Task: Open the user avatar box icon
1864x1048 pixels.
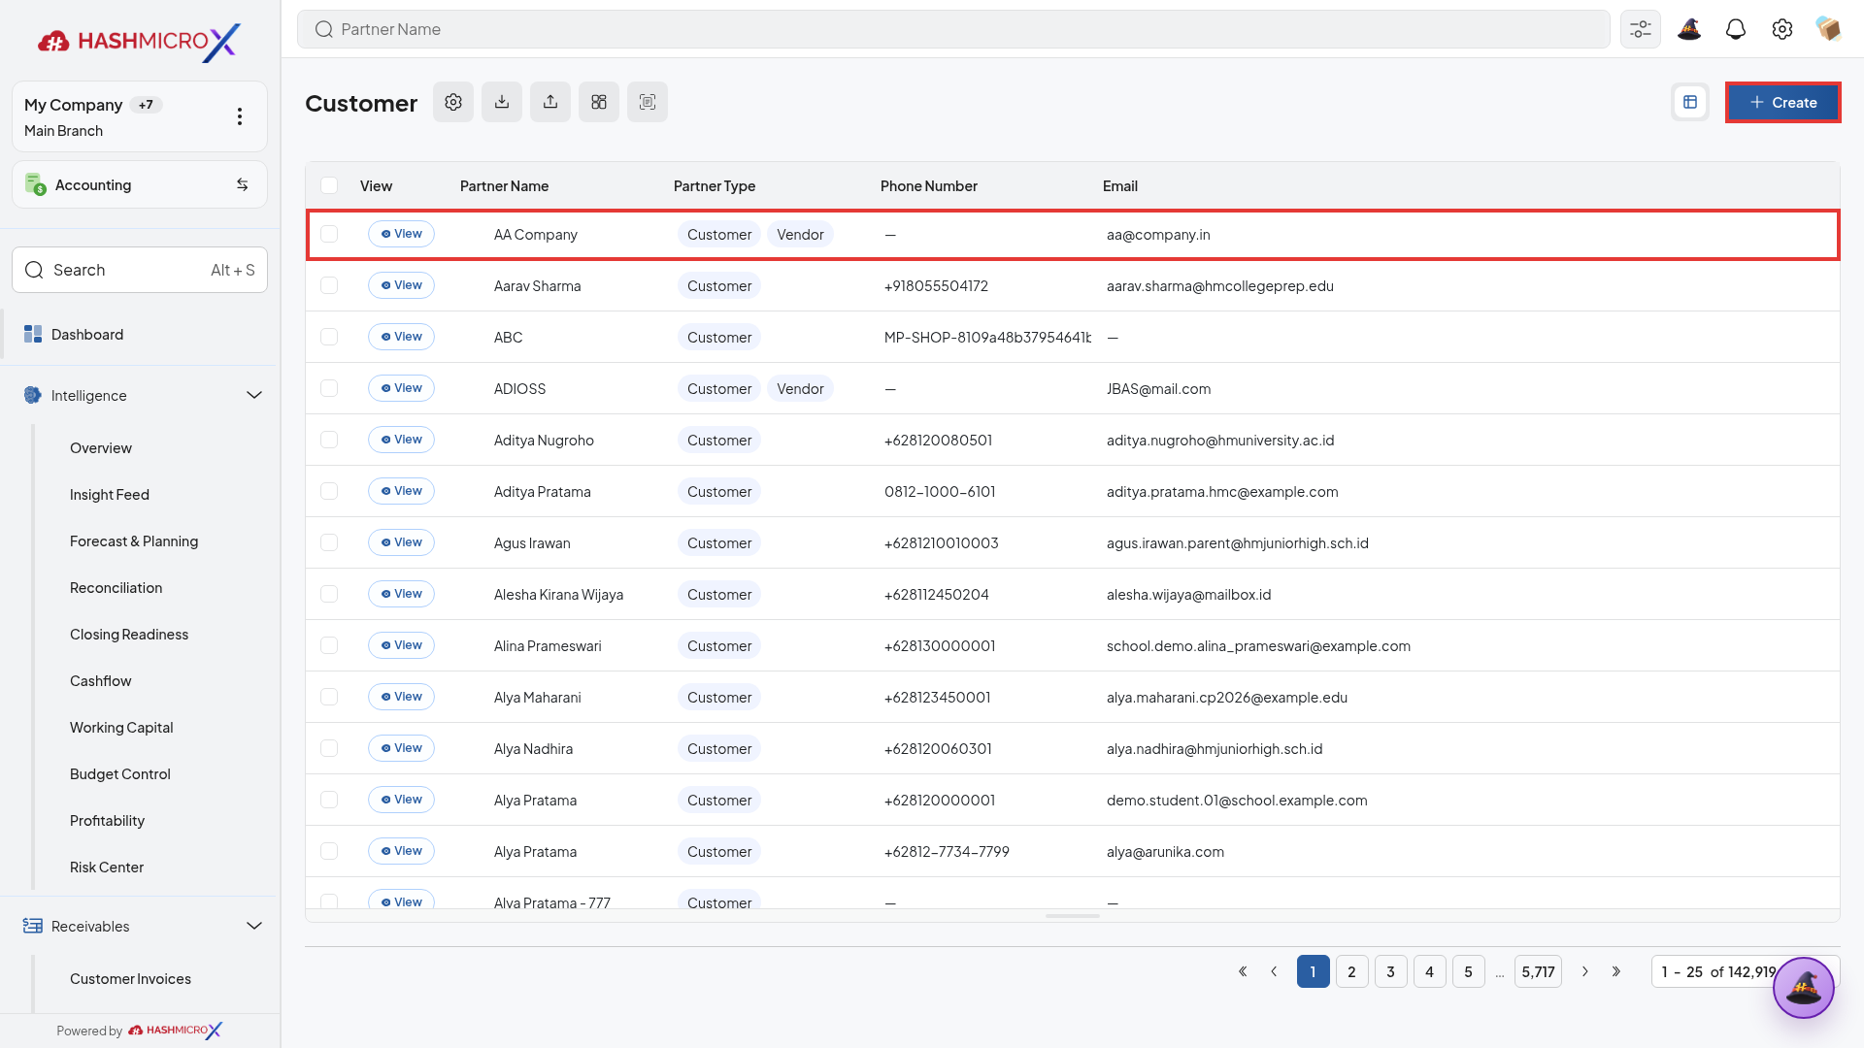Action: pyautogui.click(x=1829, y=29)
